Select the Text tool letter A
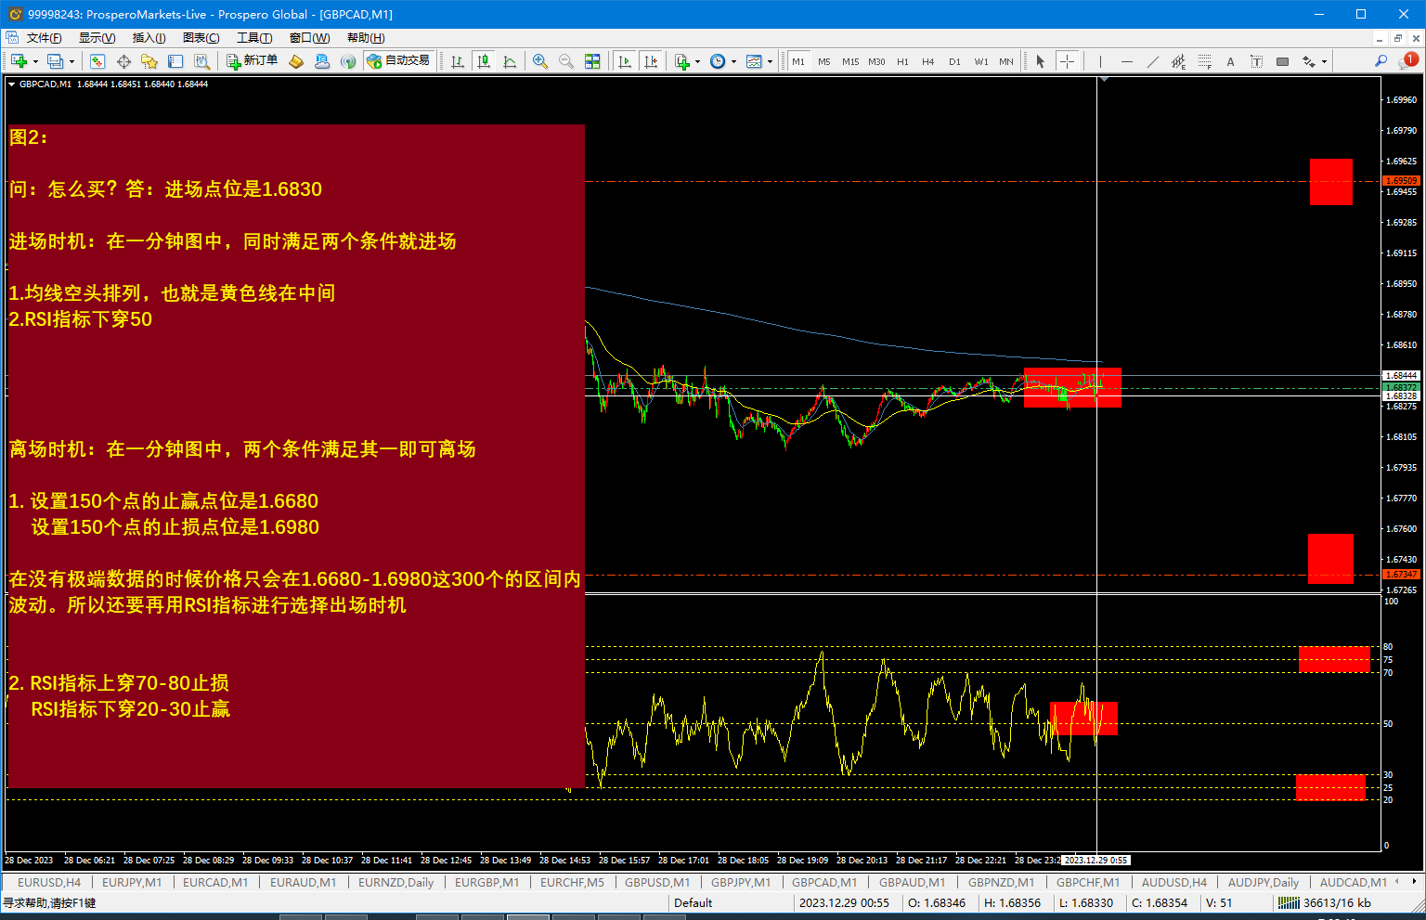 tap(1230, 61)
